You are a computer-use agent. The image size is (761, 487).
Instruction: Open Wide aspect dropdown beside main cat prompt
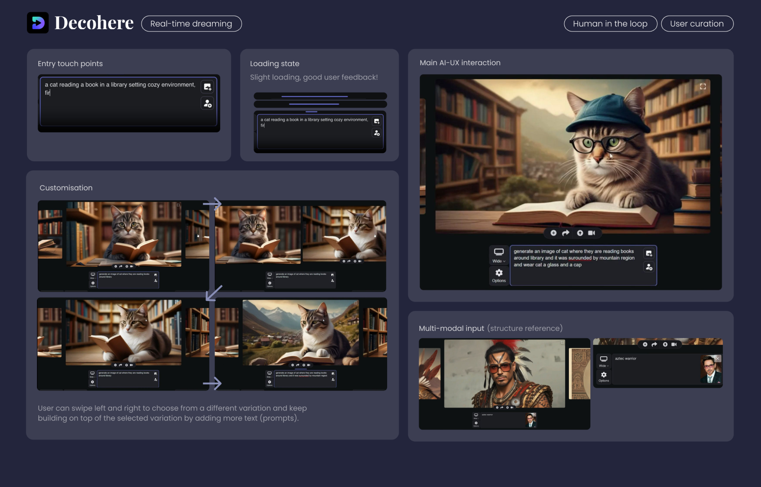[499, 255]
